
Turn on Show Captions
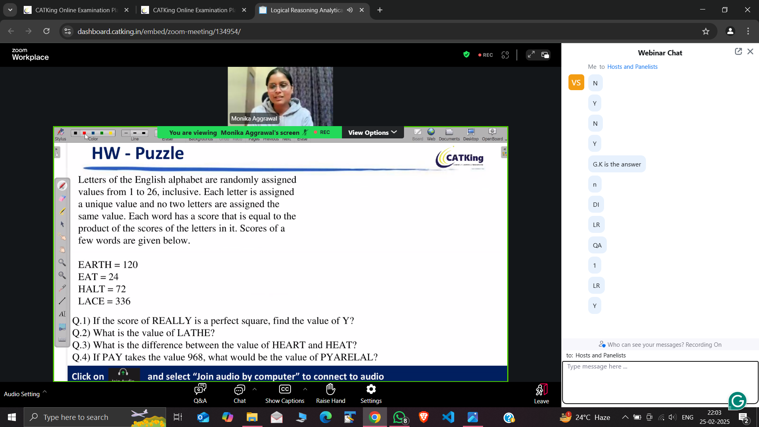tap(285, 394)
